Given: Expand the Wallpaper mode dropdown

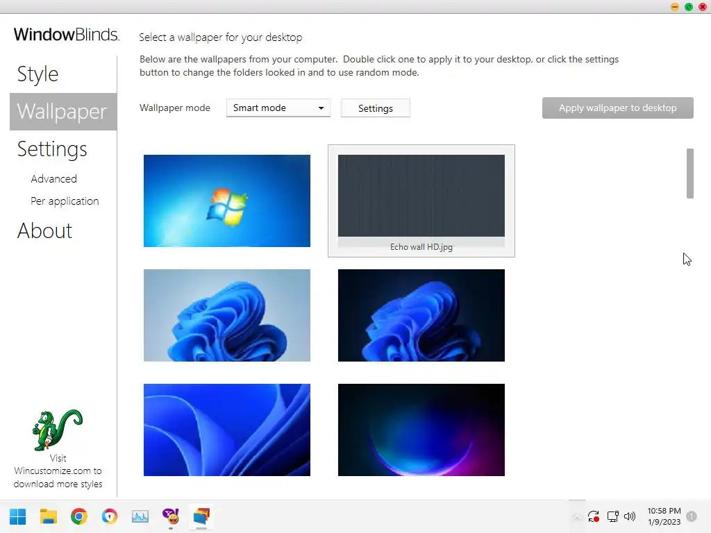Looking at the screenshot, I should [x=278, y=108].
